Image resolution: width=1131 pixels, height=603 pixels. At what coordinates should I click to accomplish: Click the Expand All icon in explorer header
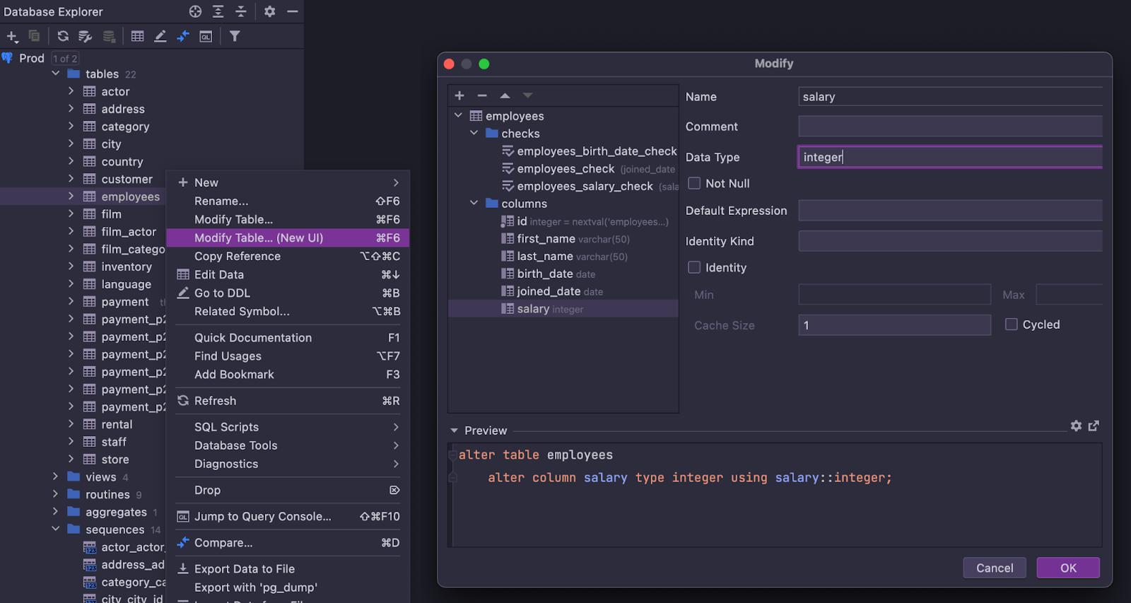[218, 11]
